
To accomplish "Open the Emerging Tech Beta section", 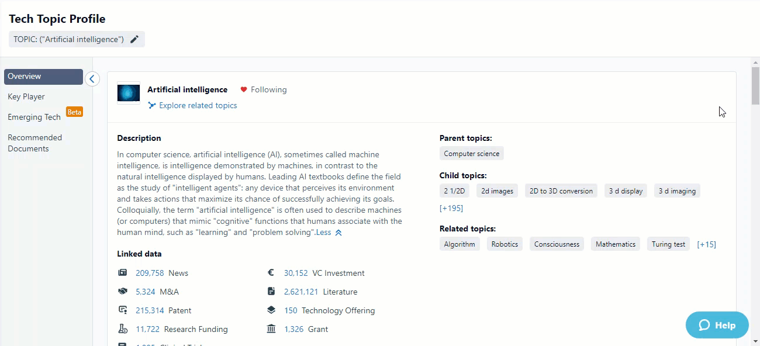I will point(33,117).
